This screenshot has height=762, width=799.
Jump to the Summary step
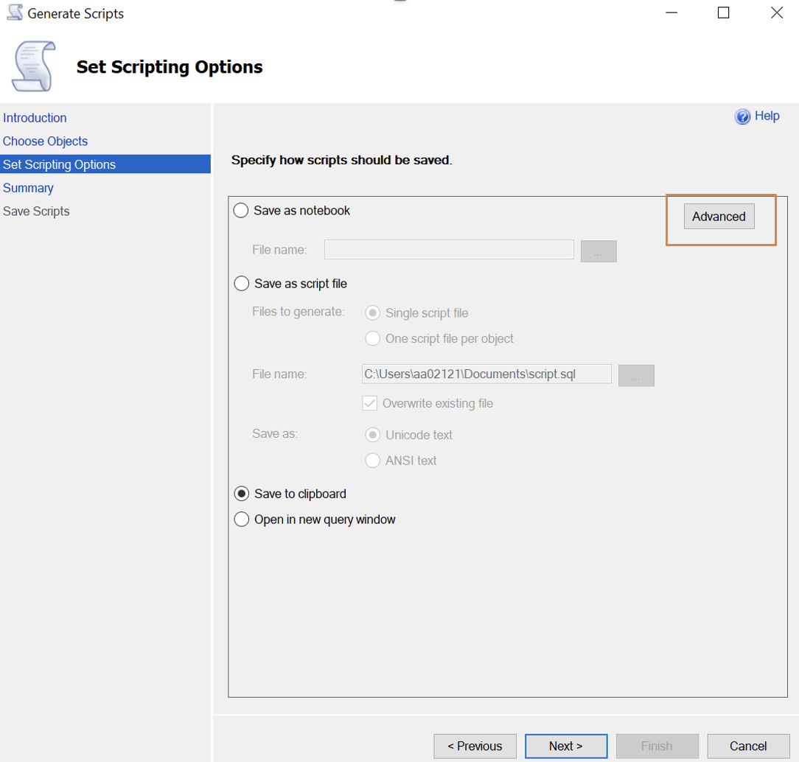[28, 188]
